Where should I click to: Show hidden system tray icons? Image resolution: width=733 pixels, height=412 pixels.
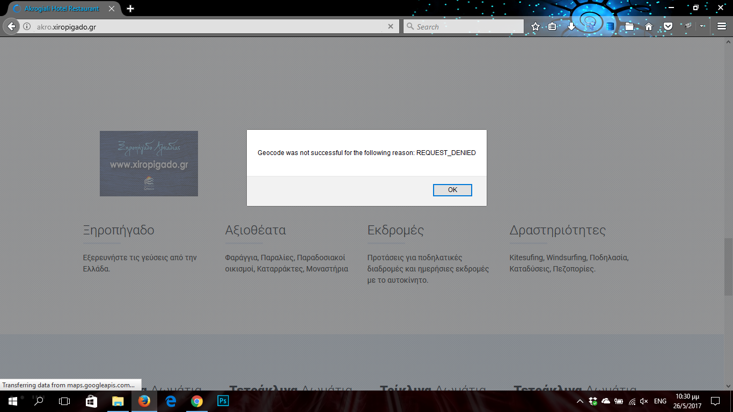pos(580,401)
